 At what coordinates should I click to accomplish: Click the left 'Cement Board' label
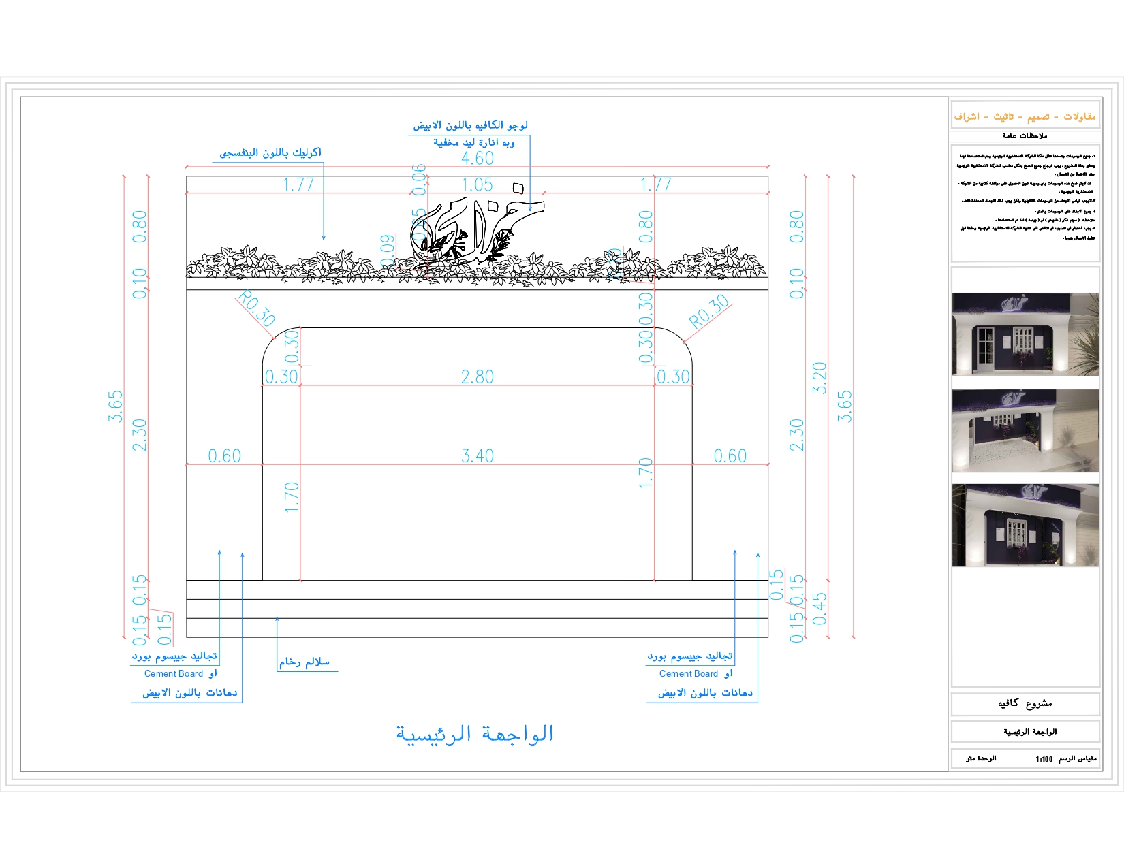174,673
